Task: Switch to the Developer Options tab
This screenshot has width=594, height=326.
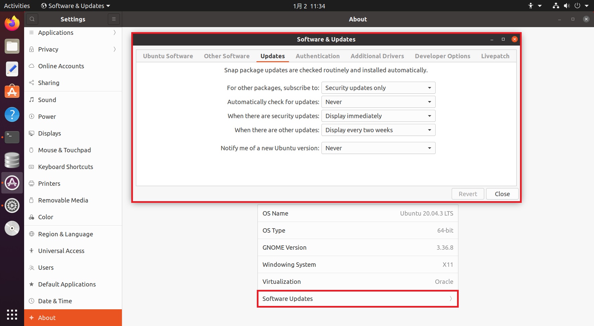Action: (x=442, y=56)
